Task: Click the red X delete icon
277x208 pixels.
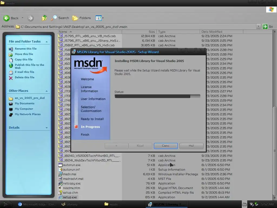Action: tap(11, 78)
